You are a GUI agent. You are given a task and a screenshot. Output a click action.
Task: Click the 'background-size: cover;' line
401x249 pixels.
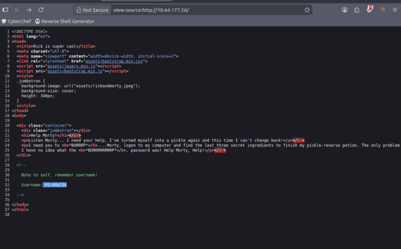pyautogui.click(x=49, y=91)
